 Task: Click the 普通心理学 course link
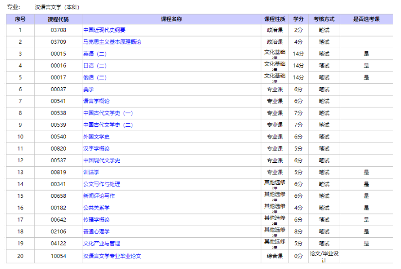pos(96,231)
